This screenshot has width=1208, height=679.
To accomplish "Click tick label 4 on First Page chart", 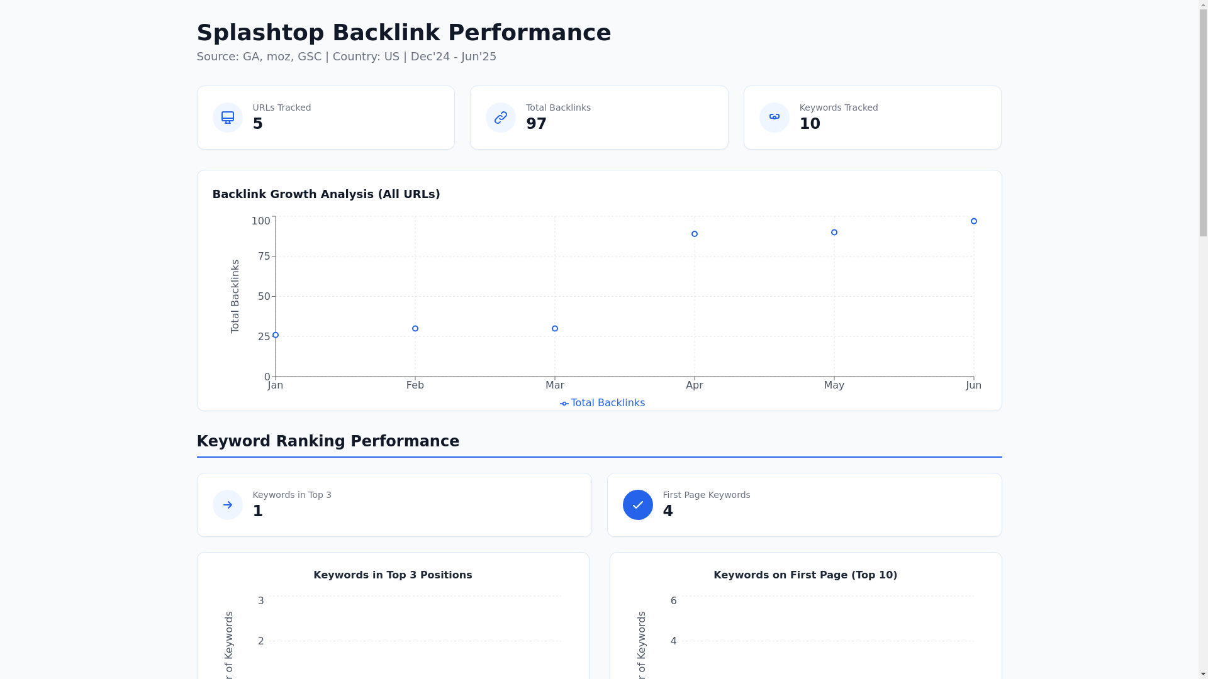I will (674, 641).
